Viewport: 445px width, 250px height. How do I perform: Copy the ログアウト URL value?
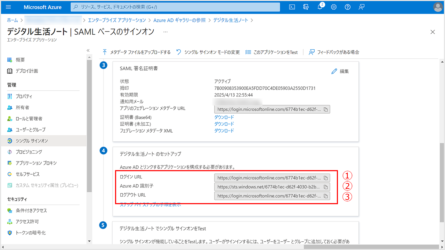[326, 196]
